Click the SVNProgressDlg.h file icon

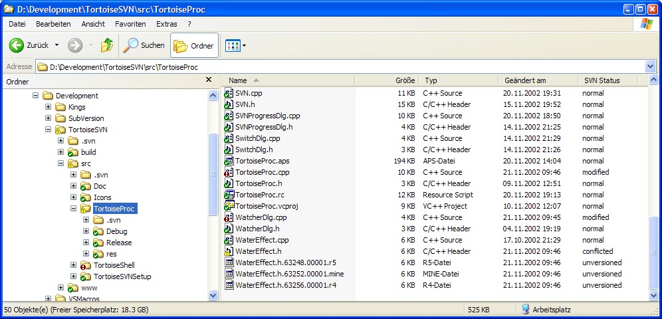click(229, 127)
